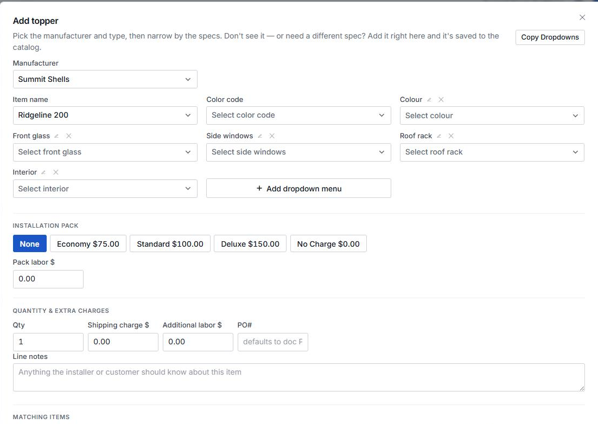Screen dimensions: 598x424
Task: Close the Add topper dialog
Action: (x=582, y=17)
